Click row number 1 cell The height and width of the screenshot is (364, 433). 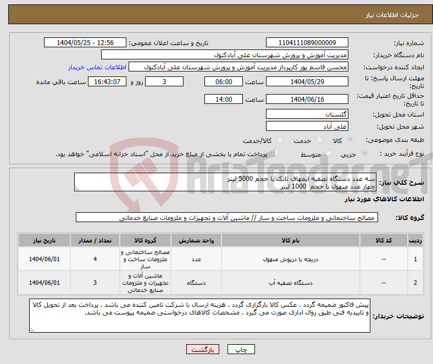click(415, 259)
